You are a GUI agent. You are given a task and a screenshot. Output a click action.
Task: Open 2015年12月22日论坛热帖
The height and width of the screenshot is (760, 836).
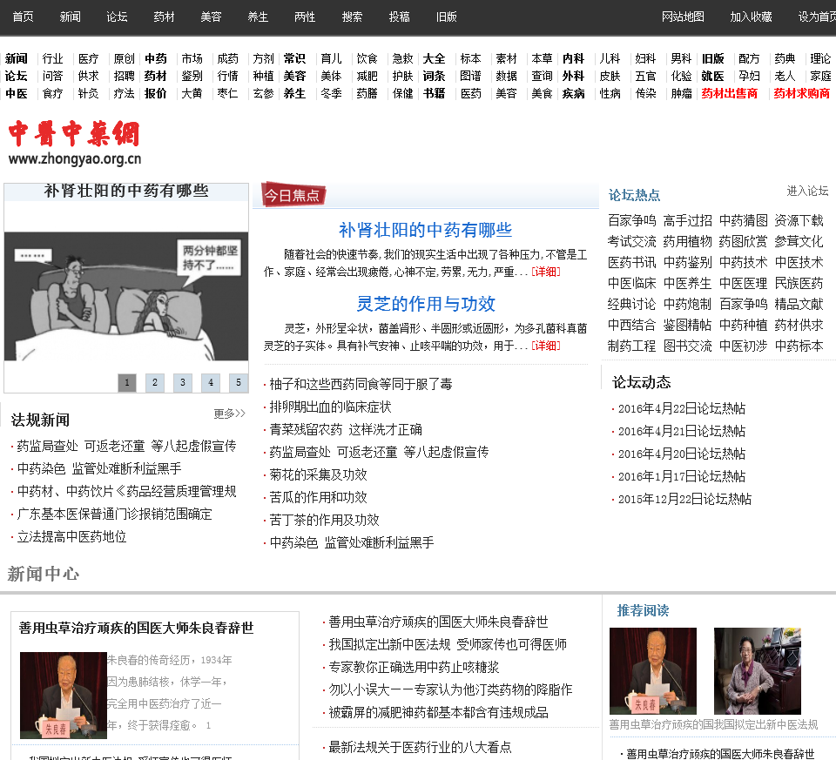coord(684,499)
